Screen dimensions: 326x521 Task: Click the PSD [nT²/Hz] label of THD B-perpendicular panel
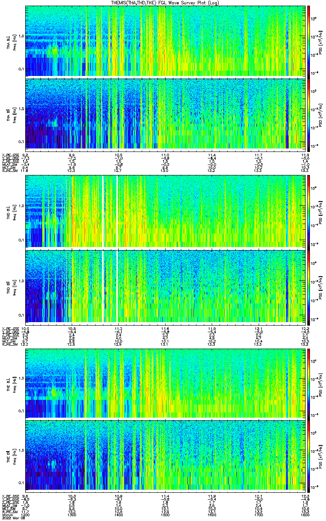[321, 211]
